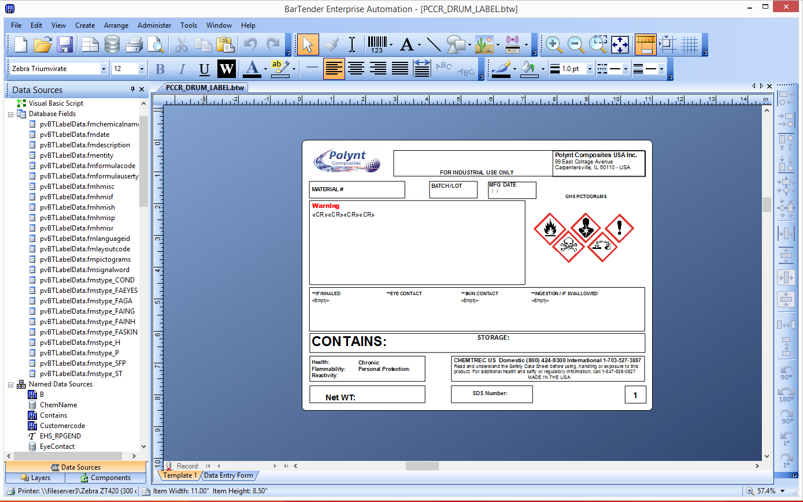Go to next record arrow
Viewport: 803px width, 502px height.
275,466
